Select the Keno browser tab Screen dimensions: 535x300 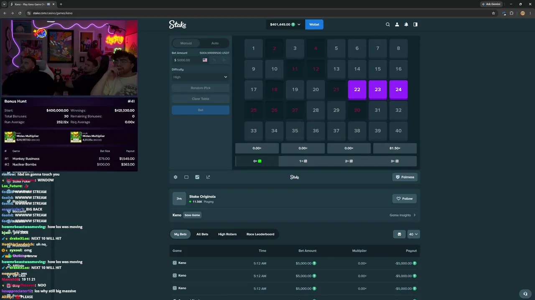click(33, 4)
